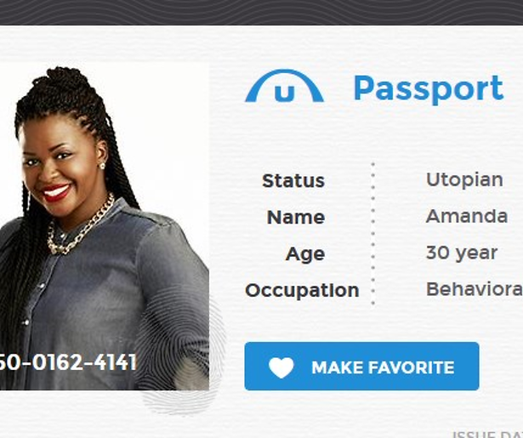
Task: Click the Utopian status value
Action: point(464,180)
